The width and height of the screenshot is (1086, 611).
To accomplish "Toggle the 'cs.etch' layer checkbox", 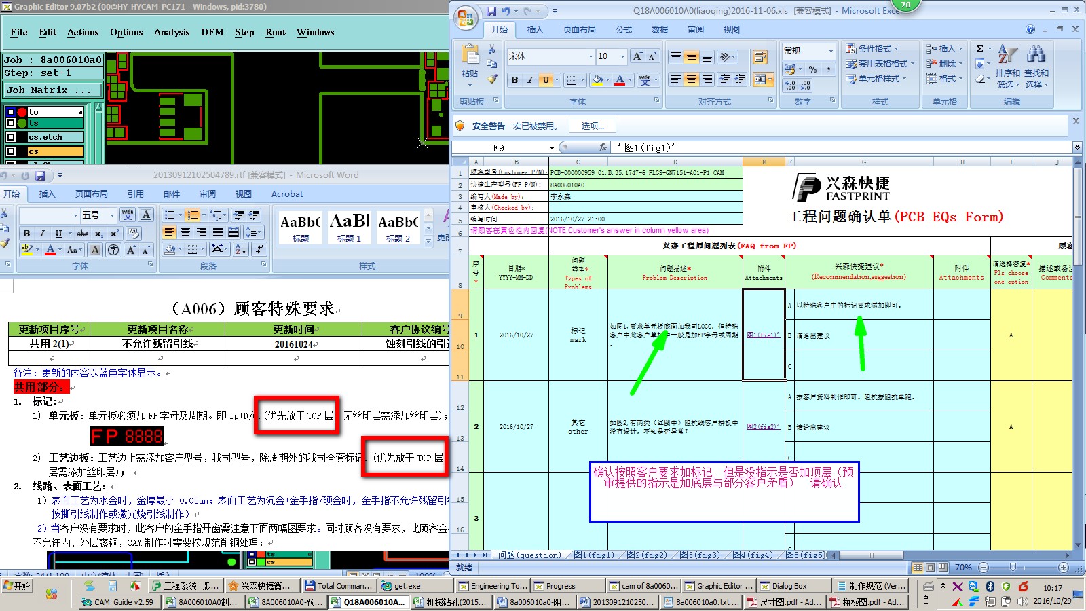I will tap(11, 137).
